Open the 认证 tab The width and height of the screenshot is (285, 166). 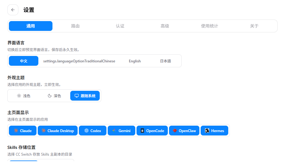[120, 26]
